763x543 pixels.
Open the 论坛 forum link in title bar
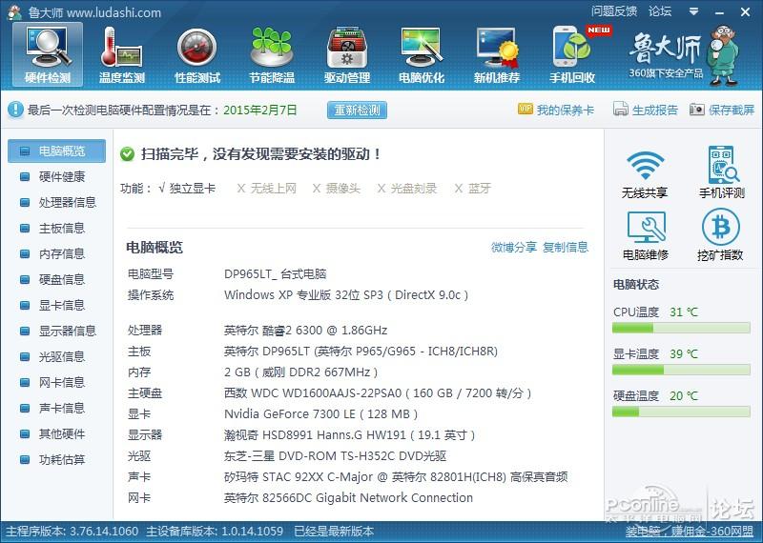click(660, 11)
